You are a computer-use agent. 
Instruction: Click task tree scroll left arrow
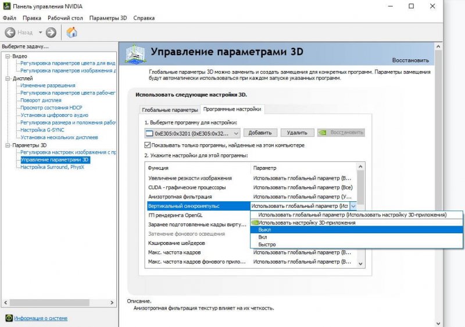[6, 303]
